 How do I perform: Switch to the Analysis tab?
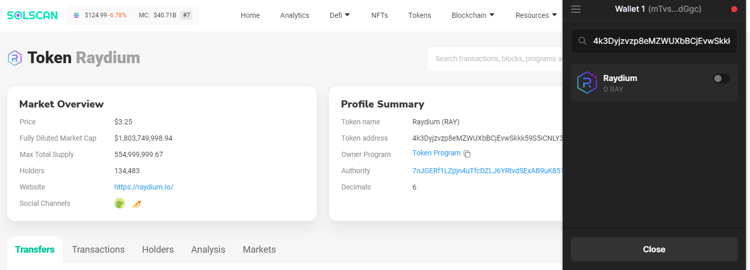(208, 250)
